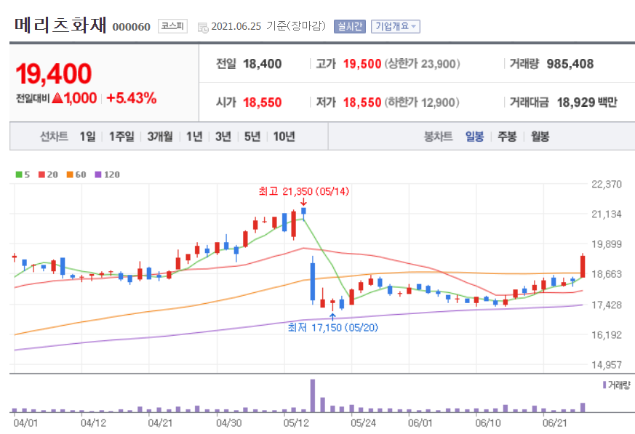Click the 최저 17,150 (05/20) low label
Image resolution: width=635 pixels, height=434 pixels.
[x=333, y=327]
